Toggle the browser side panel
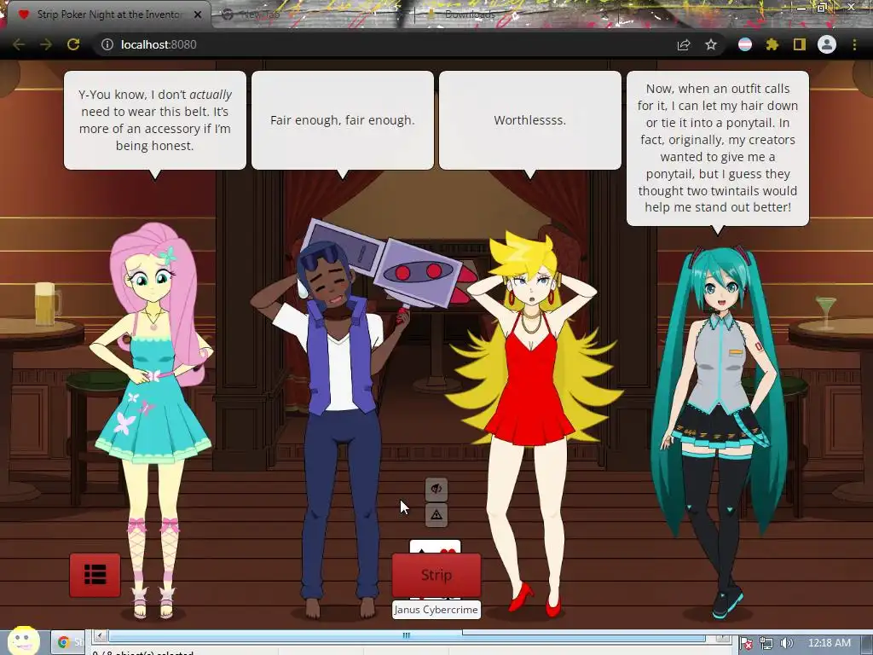 coord(800,44)
